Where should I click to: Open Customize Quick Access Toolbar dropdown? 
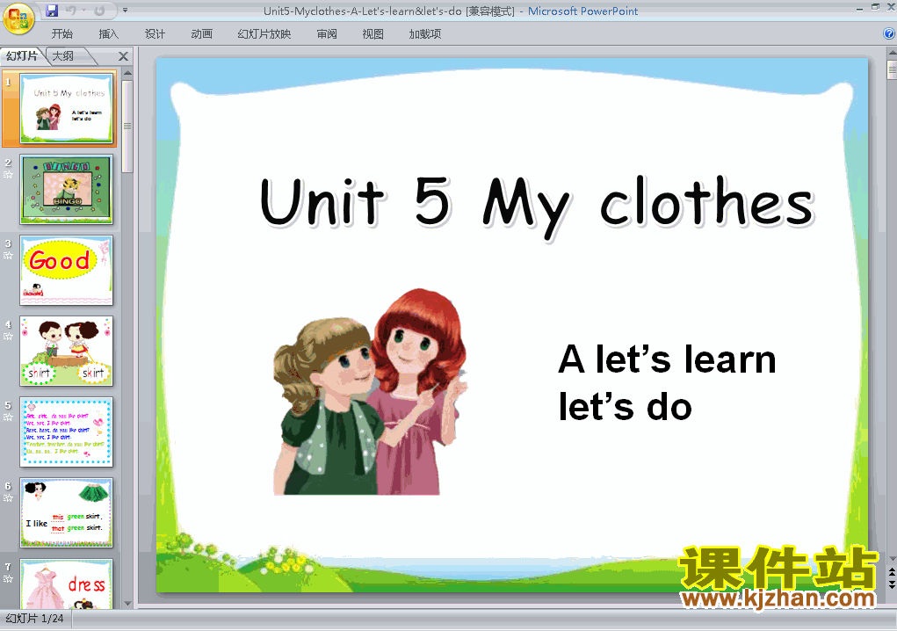[126, 11]
